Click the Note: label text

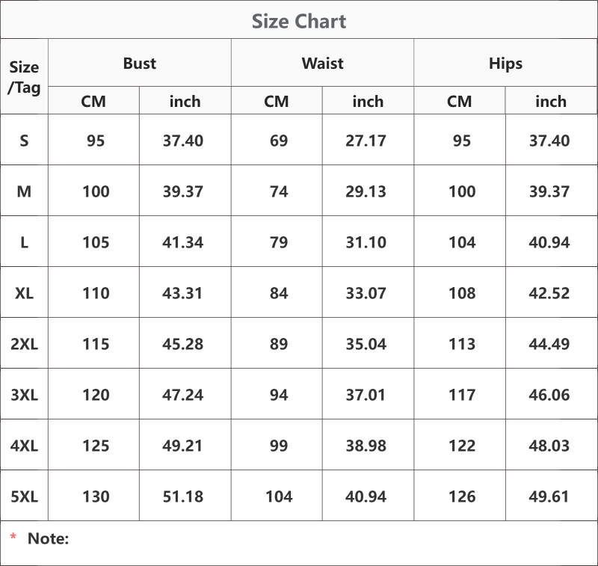point(49,538)
